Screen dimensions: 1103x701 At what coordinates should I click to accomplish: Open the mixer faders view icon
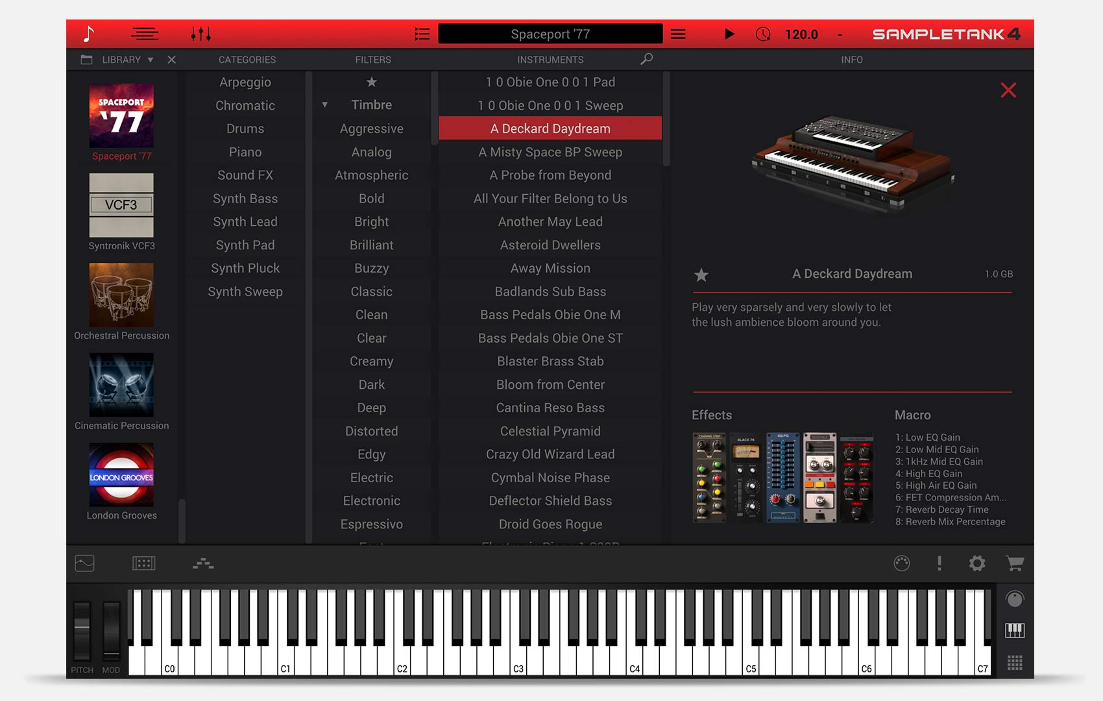200,34
